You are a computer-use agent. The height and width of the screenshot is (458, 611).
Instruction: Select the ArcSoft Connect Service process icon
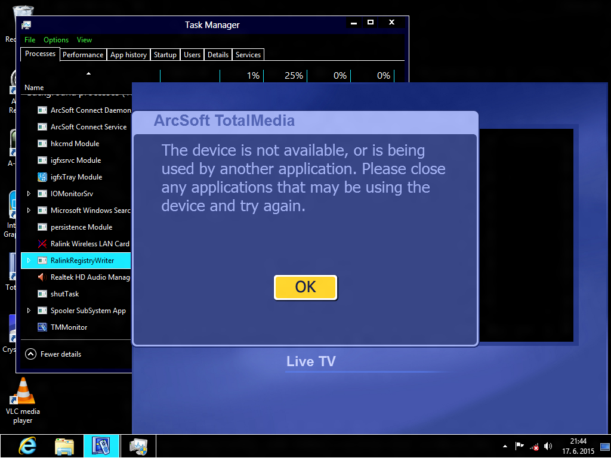click(x=42, y=127)
